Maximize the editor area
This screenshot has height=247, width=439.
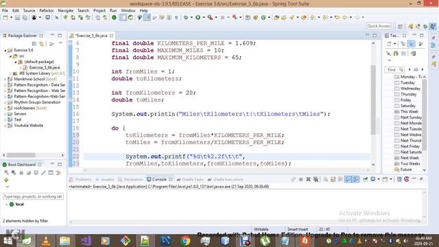pyautogui.click(x=375, y=35)
